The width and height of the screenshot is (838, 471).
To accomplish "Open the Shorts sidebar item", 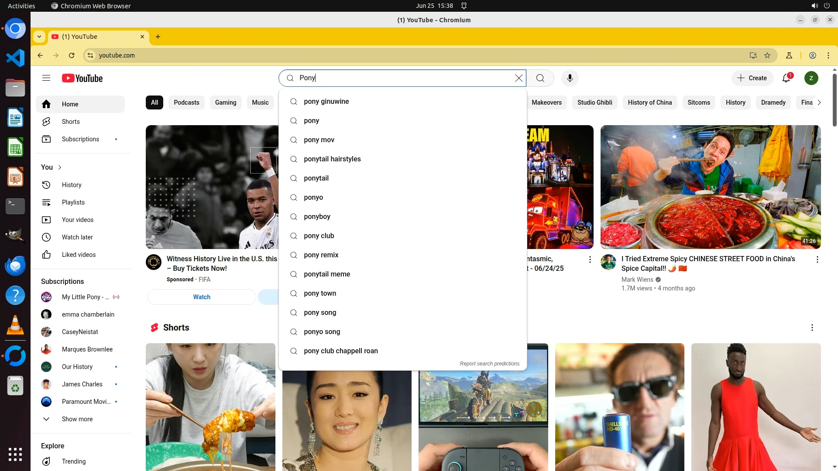I will [71, 122].
